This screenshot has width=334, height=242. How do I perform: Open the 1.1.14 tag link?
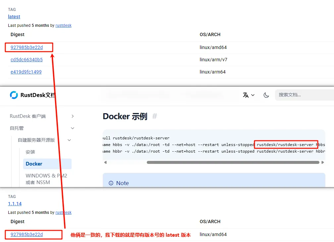pos(15,204)
